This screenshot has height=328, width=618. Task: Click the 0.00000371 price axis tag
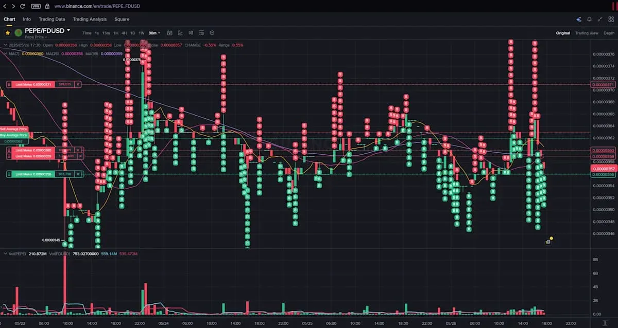coord(603,84)
